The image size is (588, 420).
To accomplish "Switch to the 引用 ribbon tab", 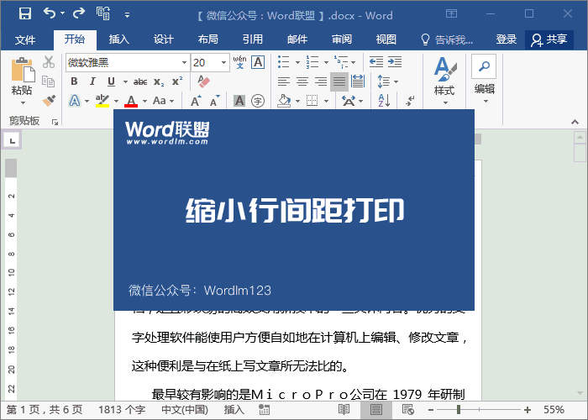I will click(252, 39).
